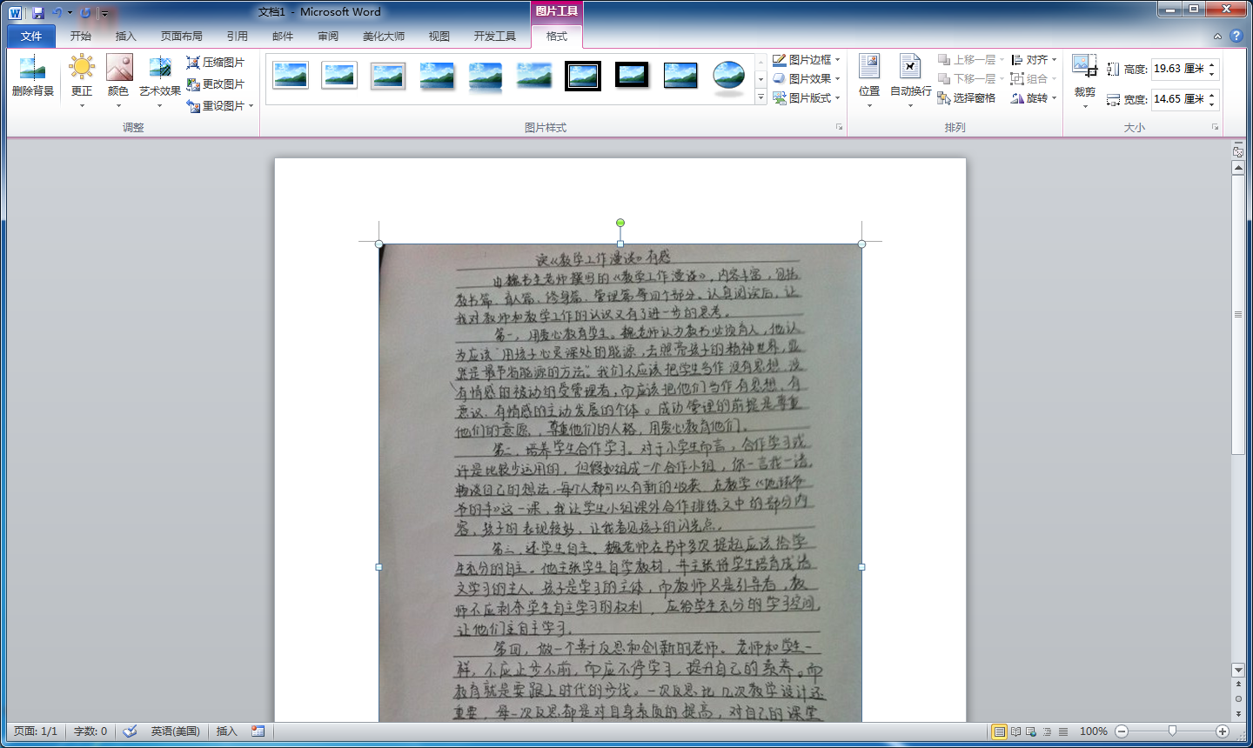Screen dimensions: 1253x748
Task: Click Change Picture (更改图片)
Action: point(216,84)
